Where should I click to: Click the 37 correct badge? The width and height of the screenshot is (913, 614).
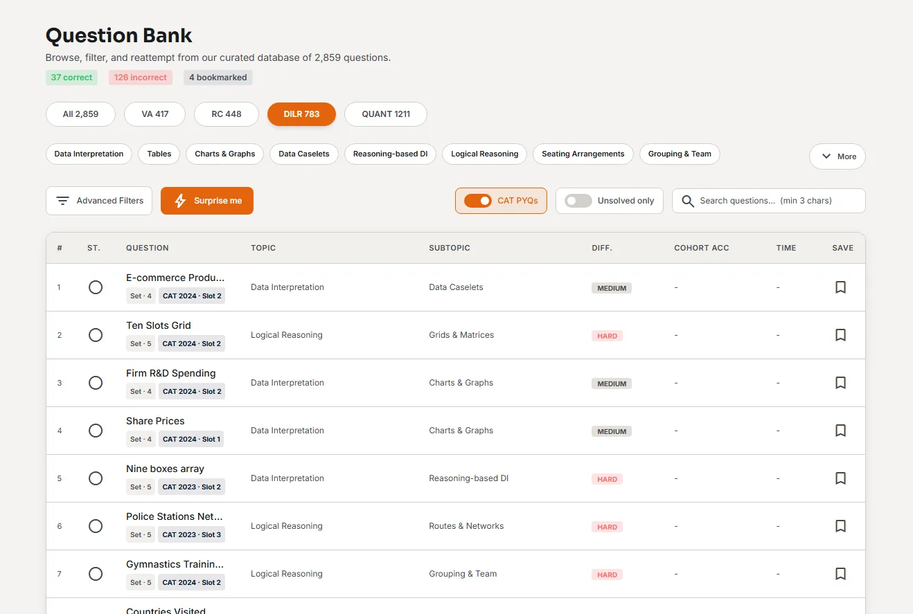71,78
